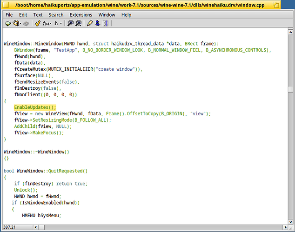Image resolution: width=295 pixels, height=232 pixels.
Task: Click the horizontal scrollbar left arrow
Action: [x=36, y=227]
